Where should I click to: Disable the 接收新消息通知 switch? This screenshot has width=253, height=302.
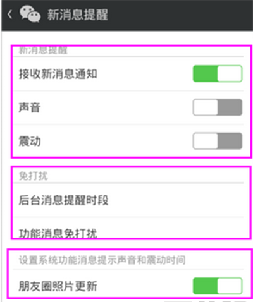coord(218,73)
